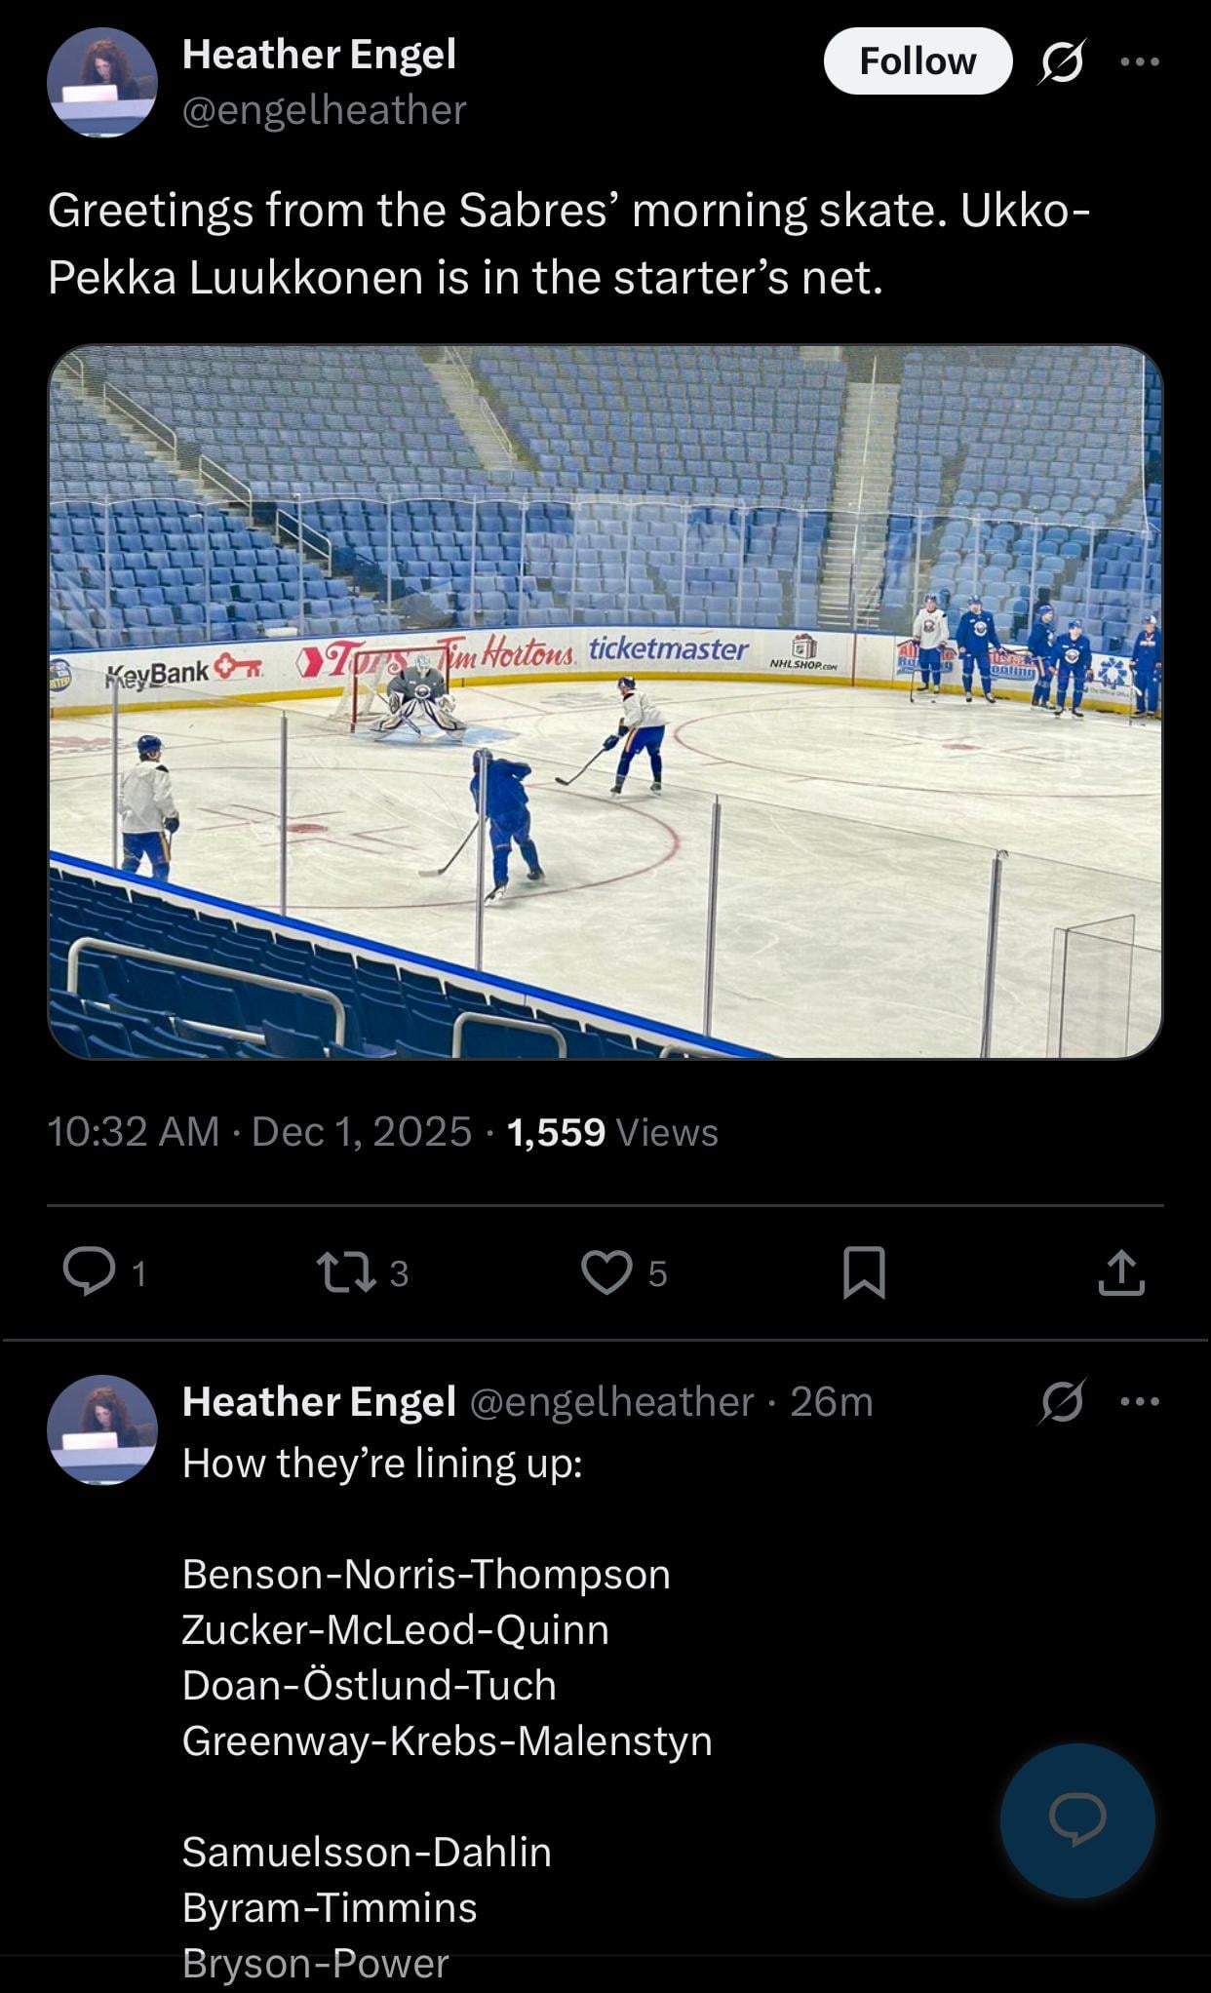Viewport: 1211px width, 1993px height.
Task: Open @engelheather handle in post header
Action: click(324, 110)
